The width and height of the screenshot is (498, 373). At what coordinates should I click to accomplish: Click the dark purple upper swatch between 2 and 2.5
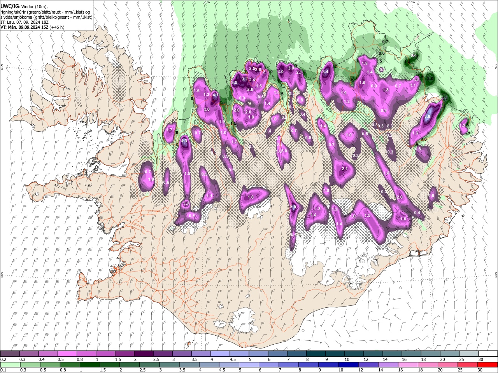pyautogui.click(x=143, y=354)
